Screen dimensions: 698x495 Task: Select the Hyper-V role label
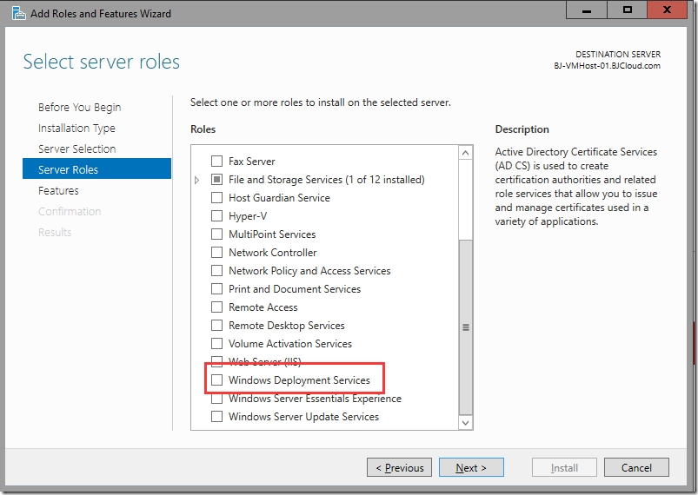[x=248, y=215]
